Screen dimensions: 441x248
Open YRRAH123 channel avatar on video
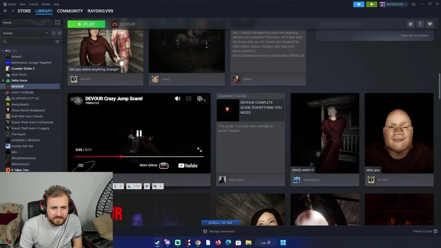(x=79, y=100)
